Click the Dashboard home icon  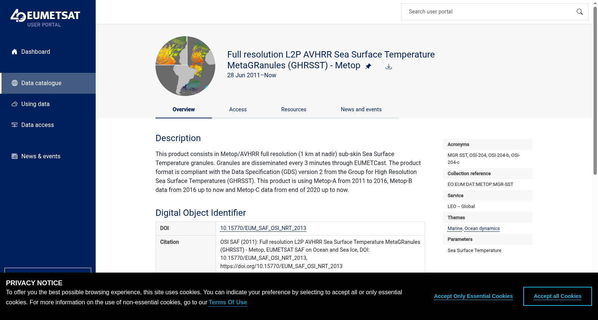click(15, 52)
